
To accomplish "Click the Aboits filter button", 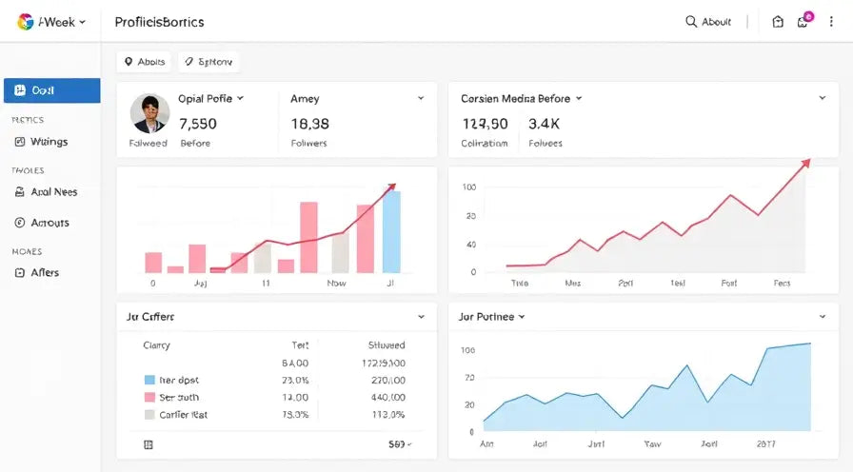I will pos(144,62).
